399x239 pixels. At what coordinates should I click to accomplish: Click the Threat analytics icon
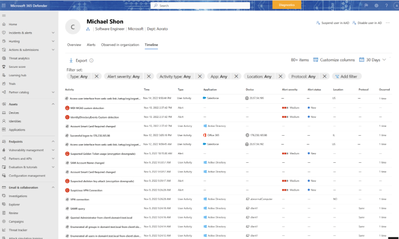(4, 58)
